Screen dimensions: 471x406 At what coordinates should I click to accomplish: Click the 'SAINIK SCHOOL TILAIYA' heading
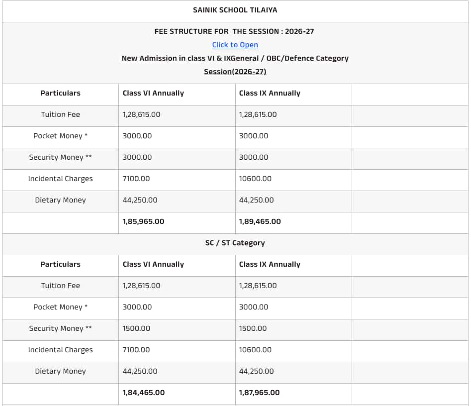tap(235, 10)
